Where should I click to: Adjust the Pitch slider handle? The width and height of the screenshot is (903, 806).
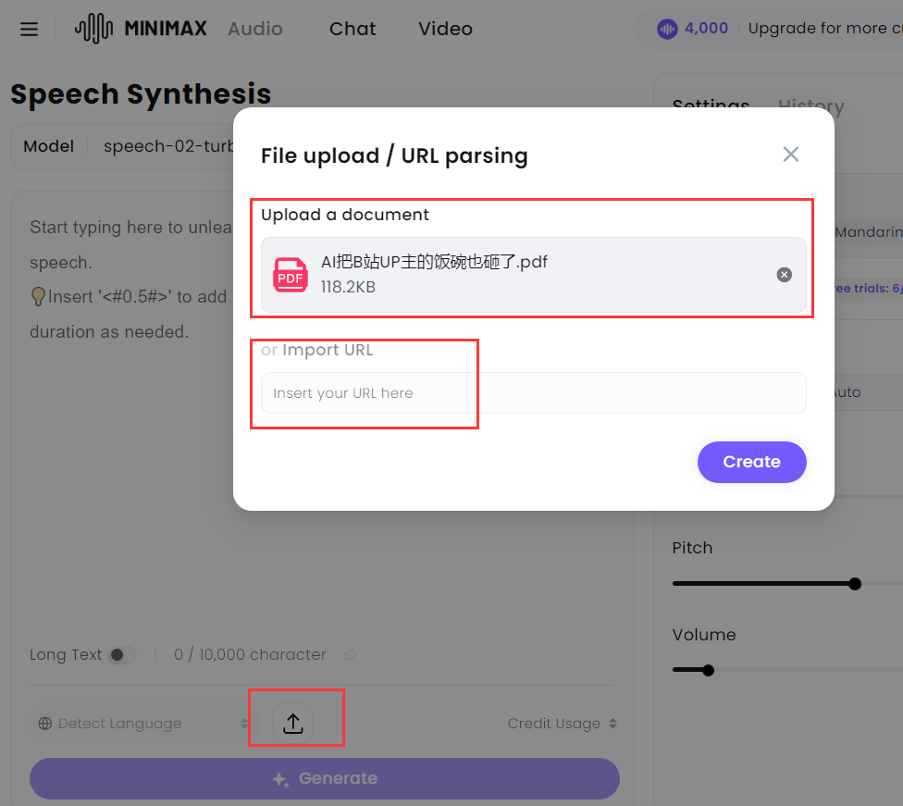pyautogui.click(x=855, y=584)
